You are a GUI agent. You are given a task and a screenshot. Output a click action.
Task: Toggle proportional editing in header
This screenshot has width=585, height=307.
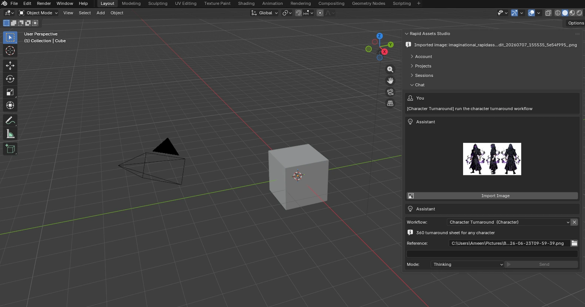(x=320, y=13)
